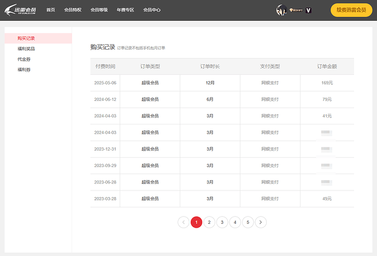
Task: Click the SVIP level badge
Action: 296,10
